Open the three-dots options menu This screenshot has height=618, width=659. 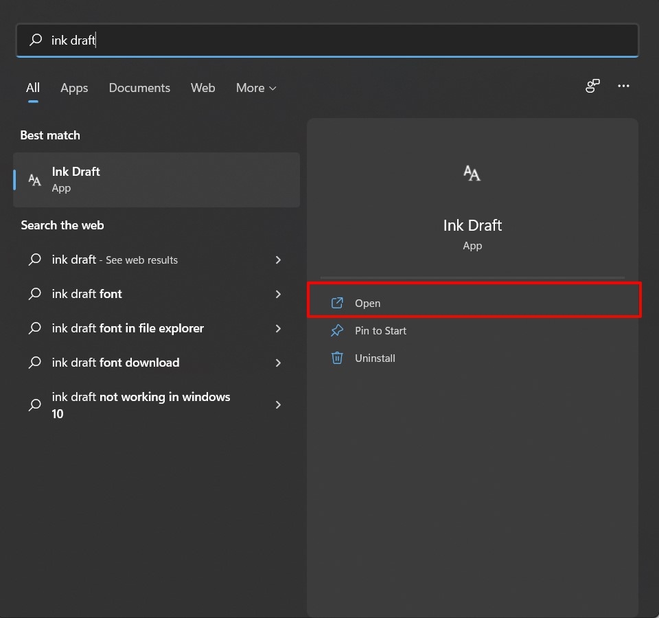pyautogui.click(x=623, y=86)
